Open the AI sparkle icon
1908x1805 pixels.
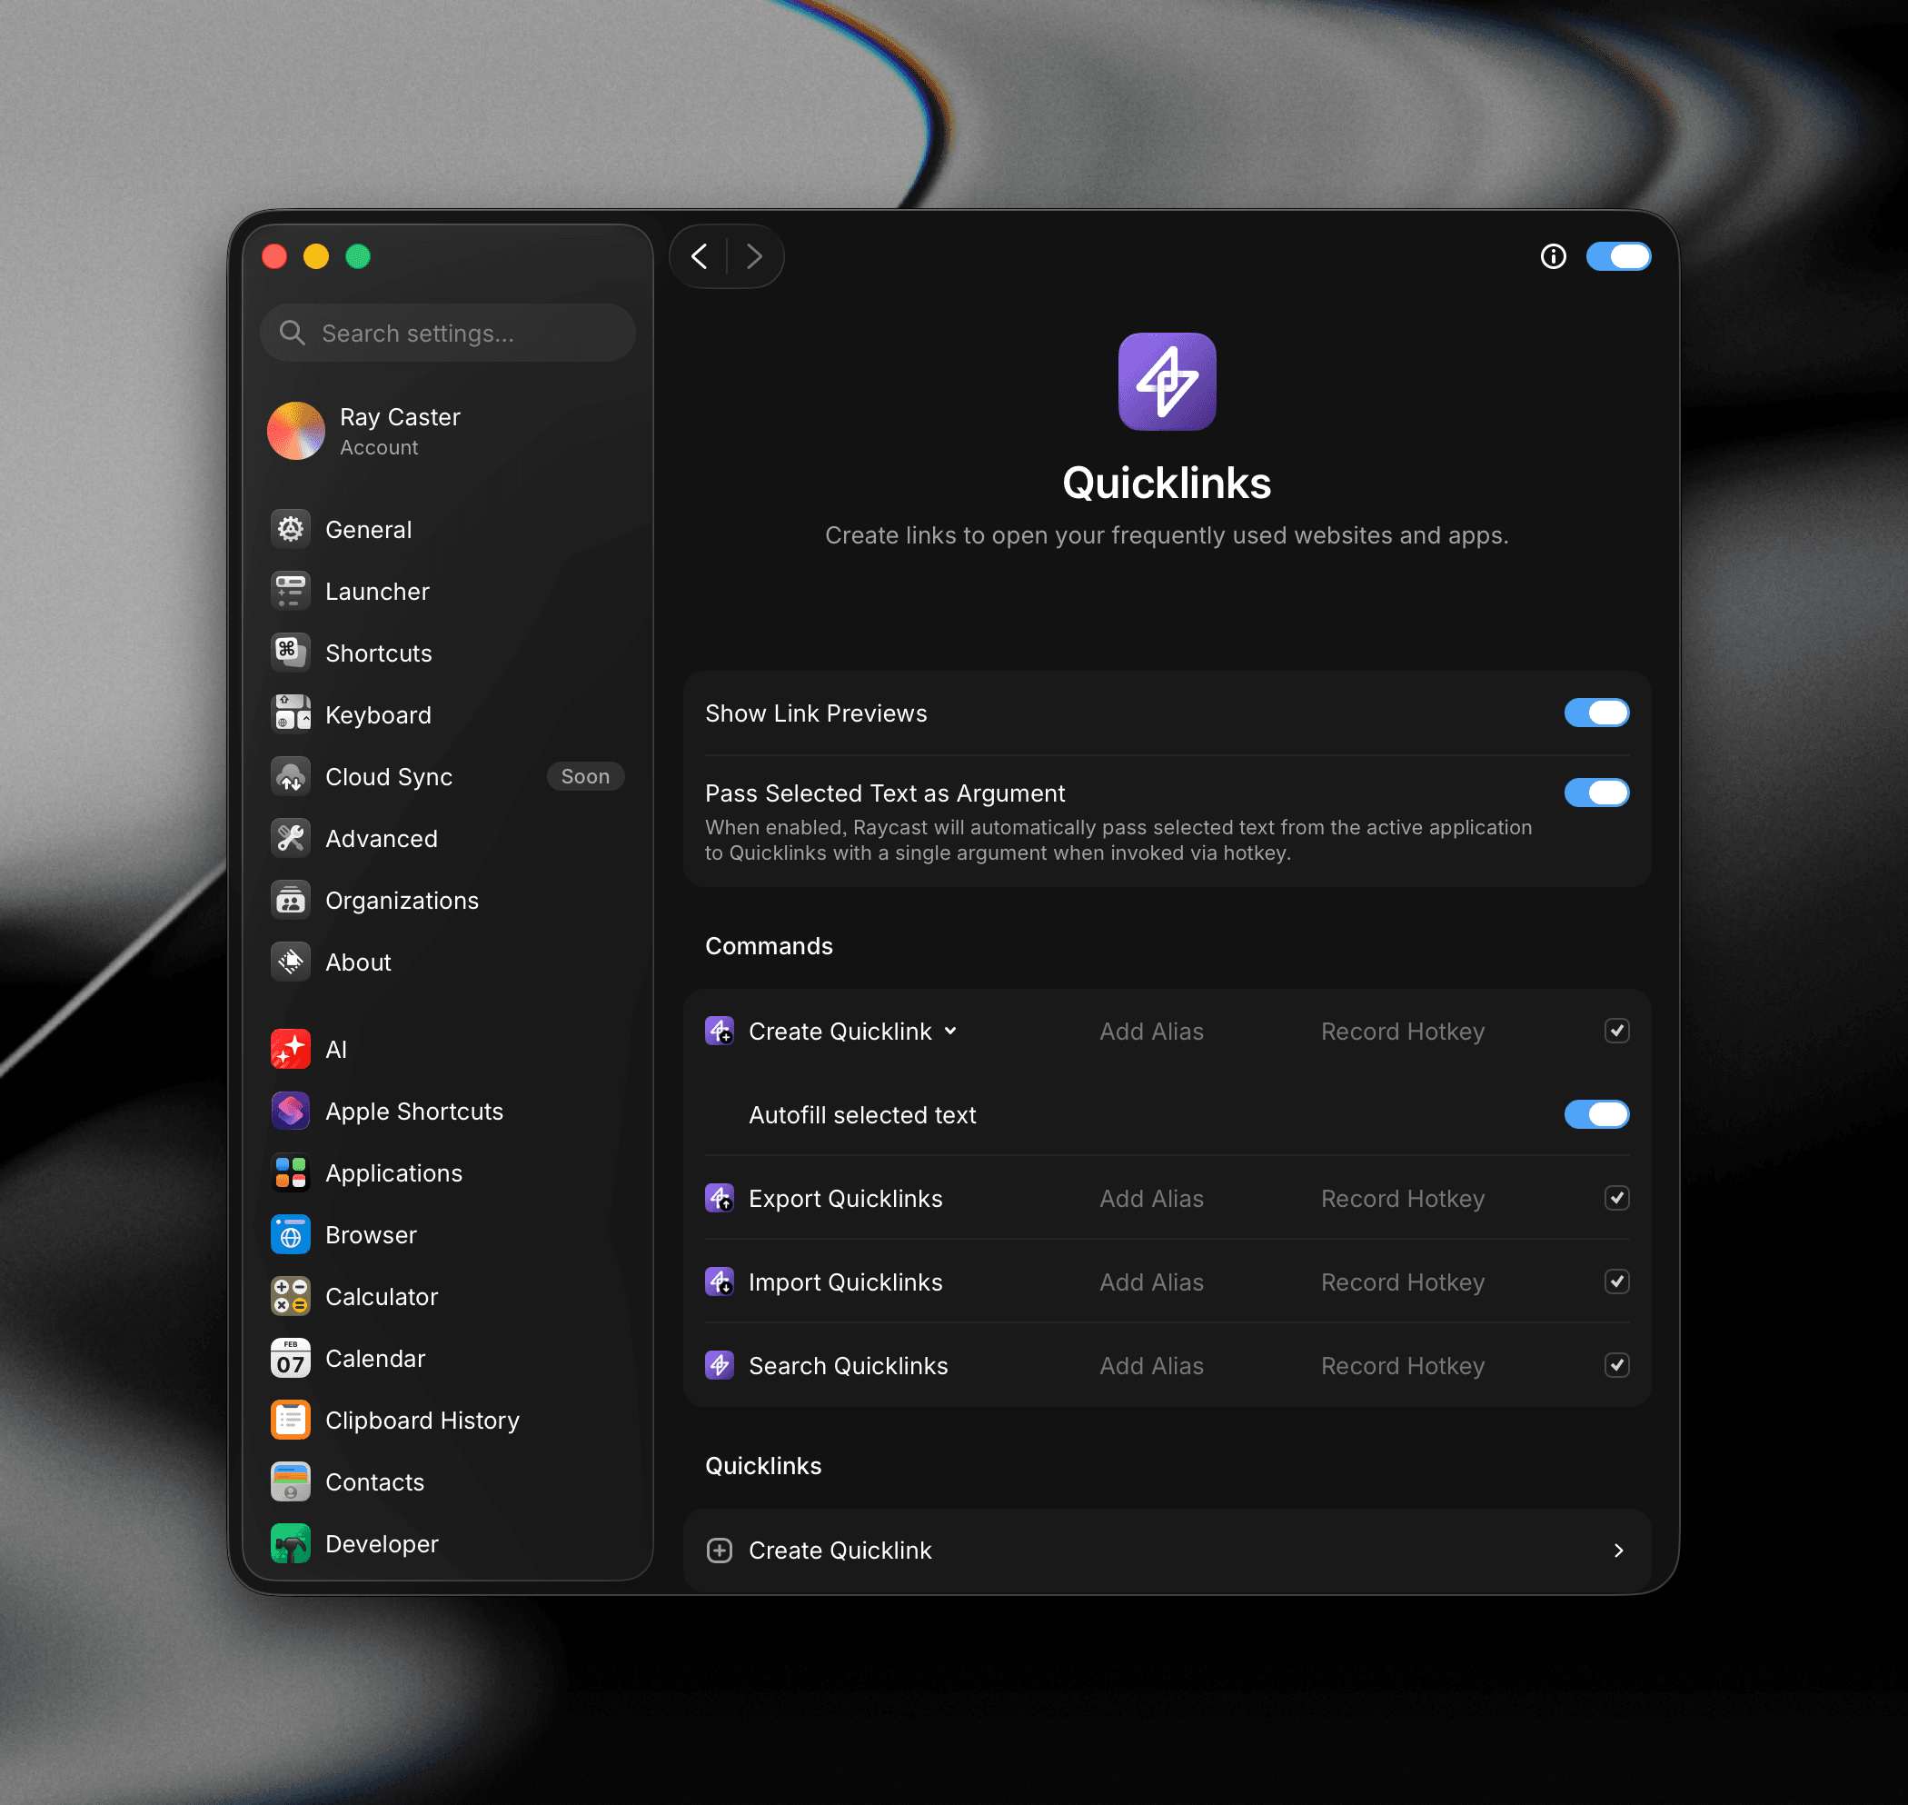tap(291, 1049)
